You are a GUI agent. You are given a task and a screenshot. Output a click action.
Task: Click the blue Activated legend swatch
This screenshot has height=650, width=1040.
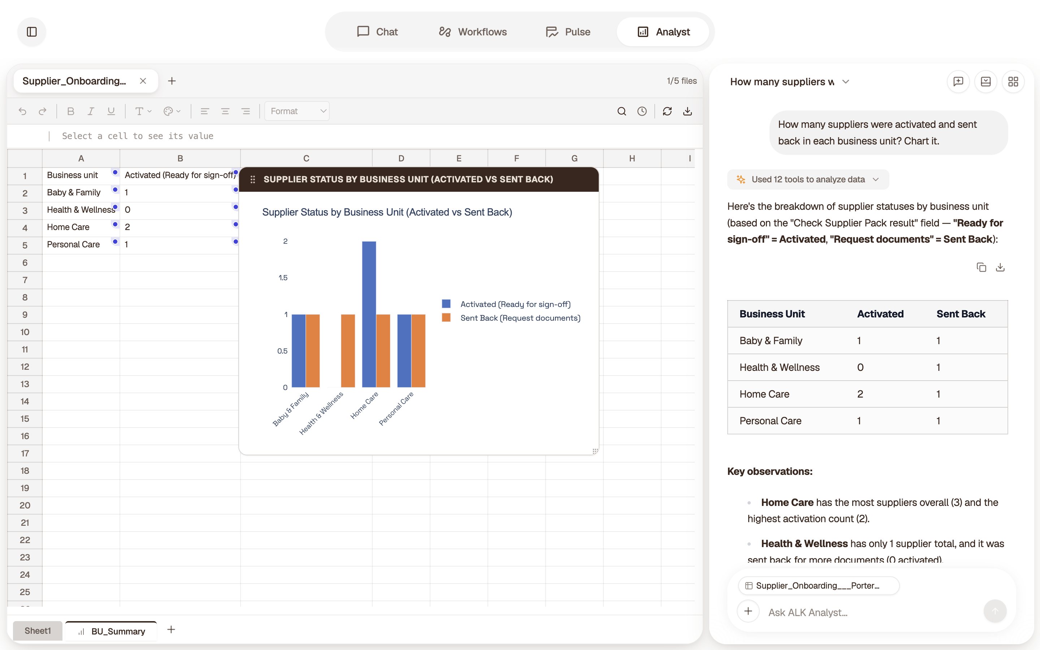(x=446, y=304)
